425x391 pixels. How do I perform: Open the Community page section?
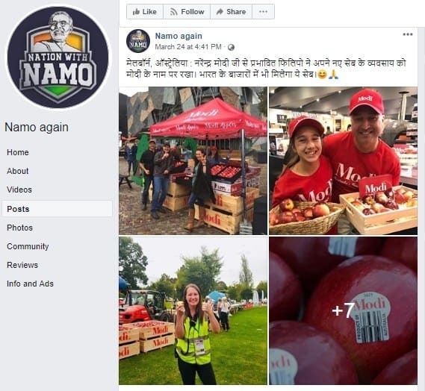pos(28,246)
